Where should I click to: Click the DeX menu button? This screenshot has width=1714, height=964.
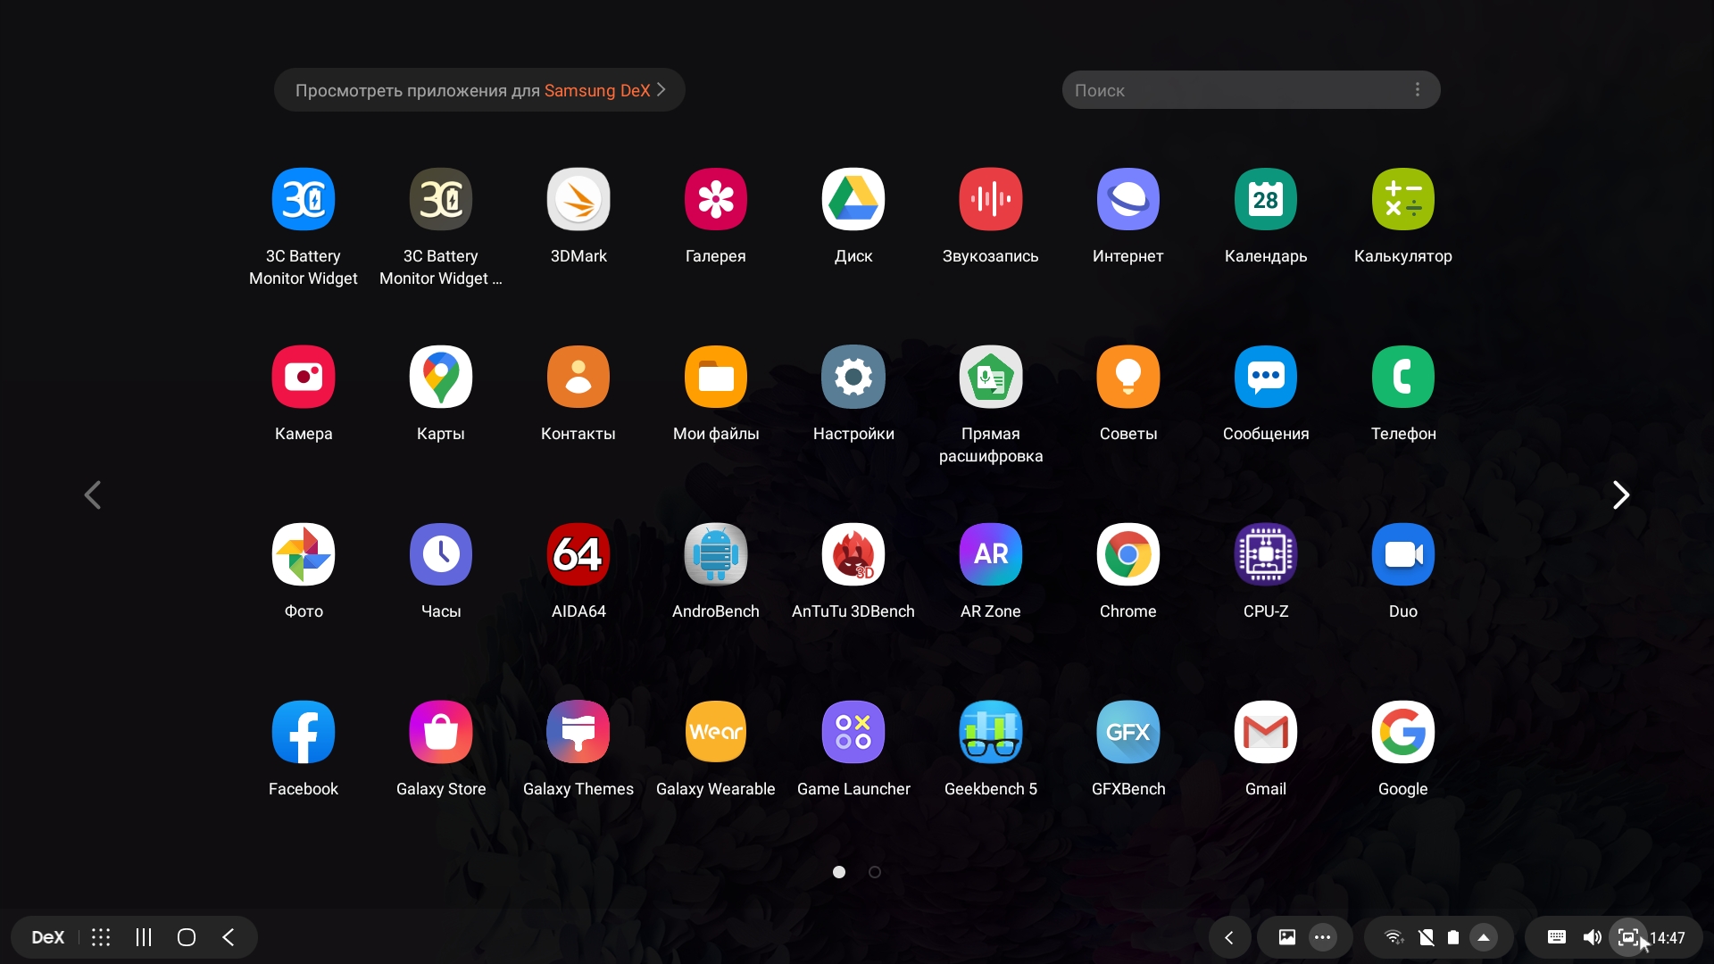click(x=47, y=937)
